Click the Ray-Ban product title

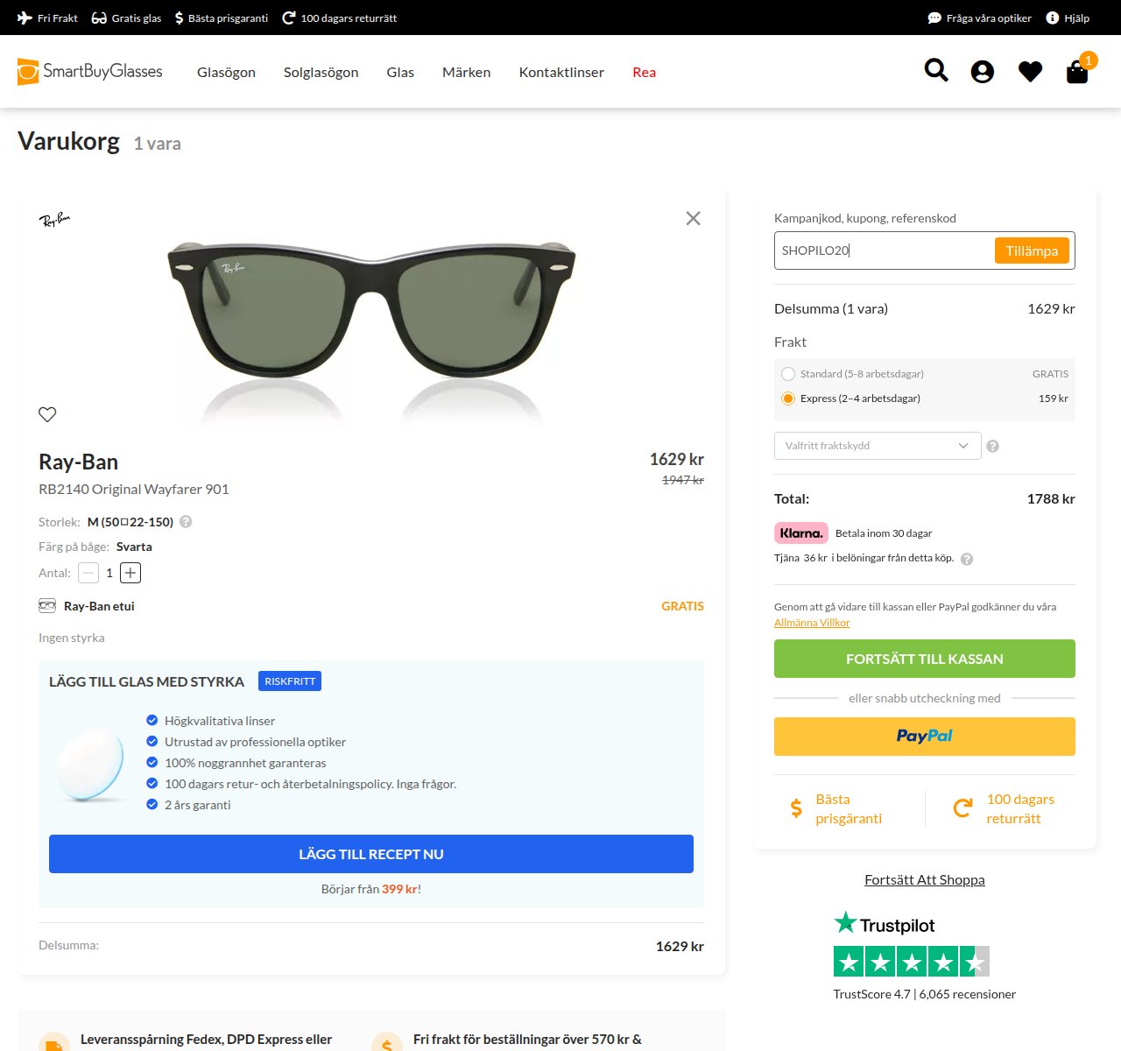point(78,462)
